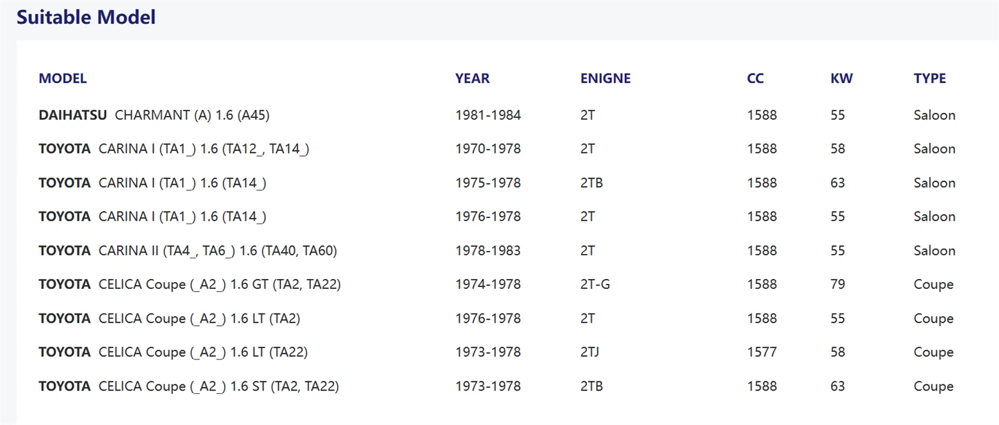Click the 2TJ engine cell
This screenshot has width=999, height=425.
tap(589, 353)
